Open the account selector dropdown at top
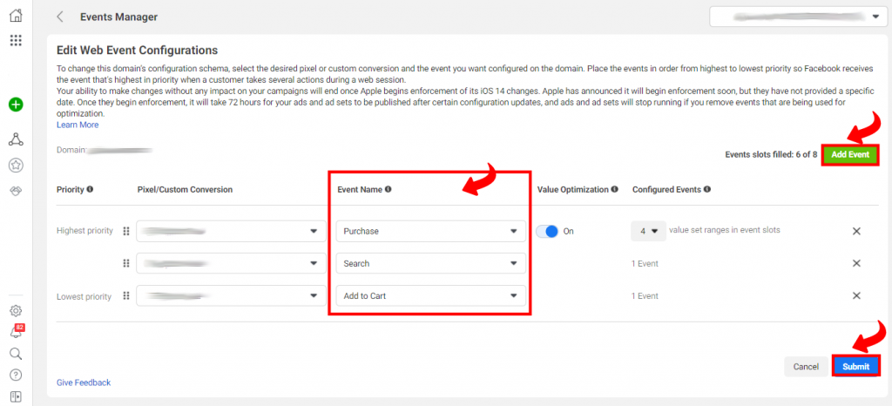This screenshot has height=406, width=892. click(x=797, y=17)
